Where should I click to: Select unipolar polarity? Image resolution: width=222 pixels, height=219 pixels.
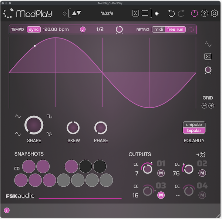point(194,125)
